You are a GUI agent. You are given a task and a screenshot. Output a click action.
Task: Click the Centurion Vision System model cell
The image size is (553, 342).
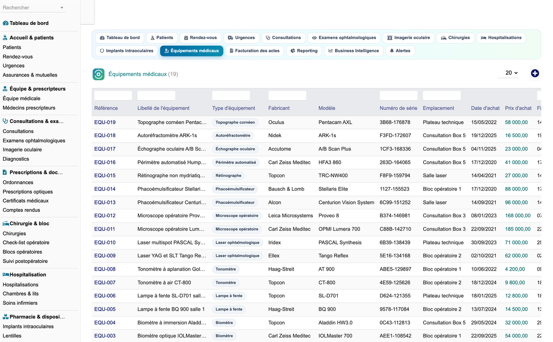[x=346, y=203]
